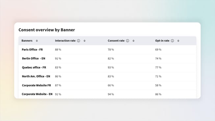Click Paris Office opt-in rate 69 %

click(158, 49)
